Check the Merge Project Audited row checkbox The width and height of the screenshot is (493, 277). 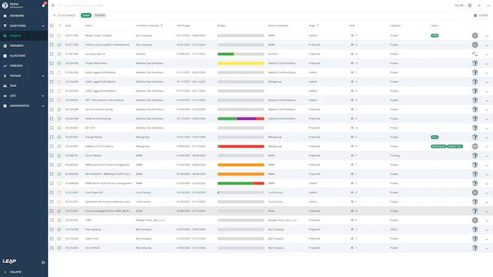tap(52, 36)
